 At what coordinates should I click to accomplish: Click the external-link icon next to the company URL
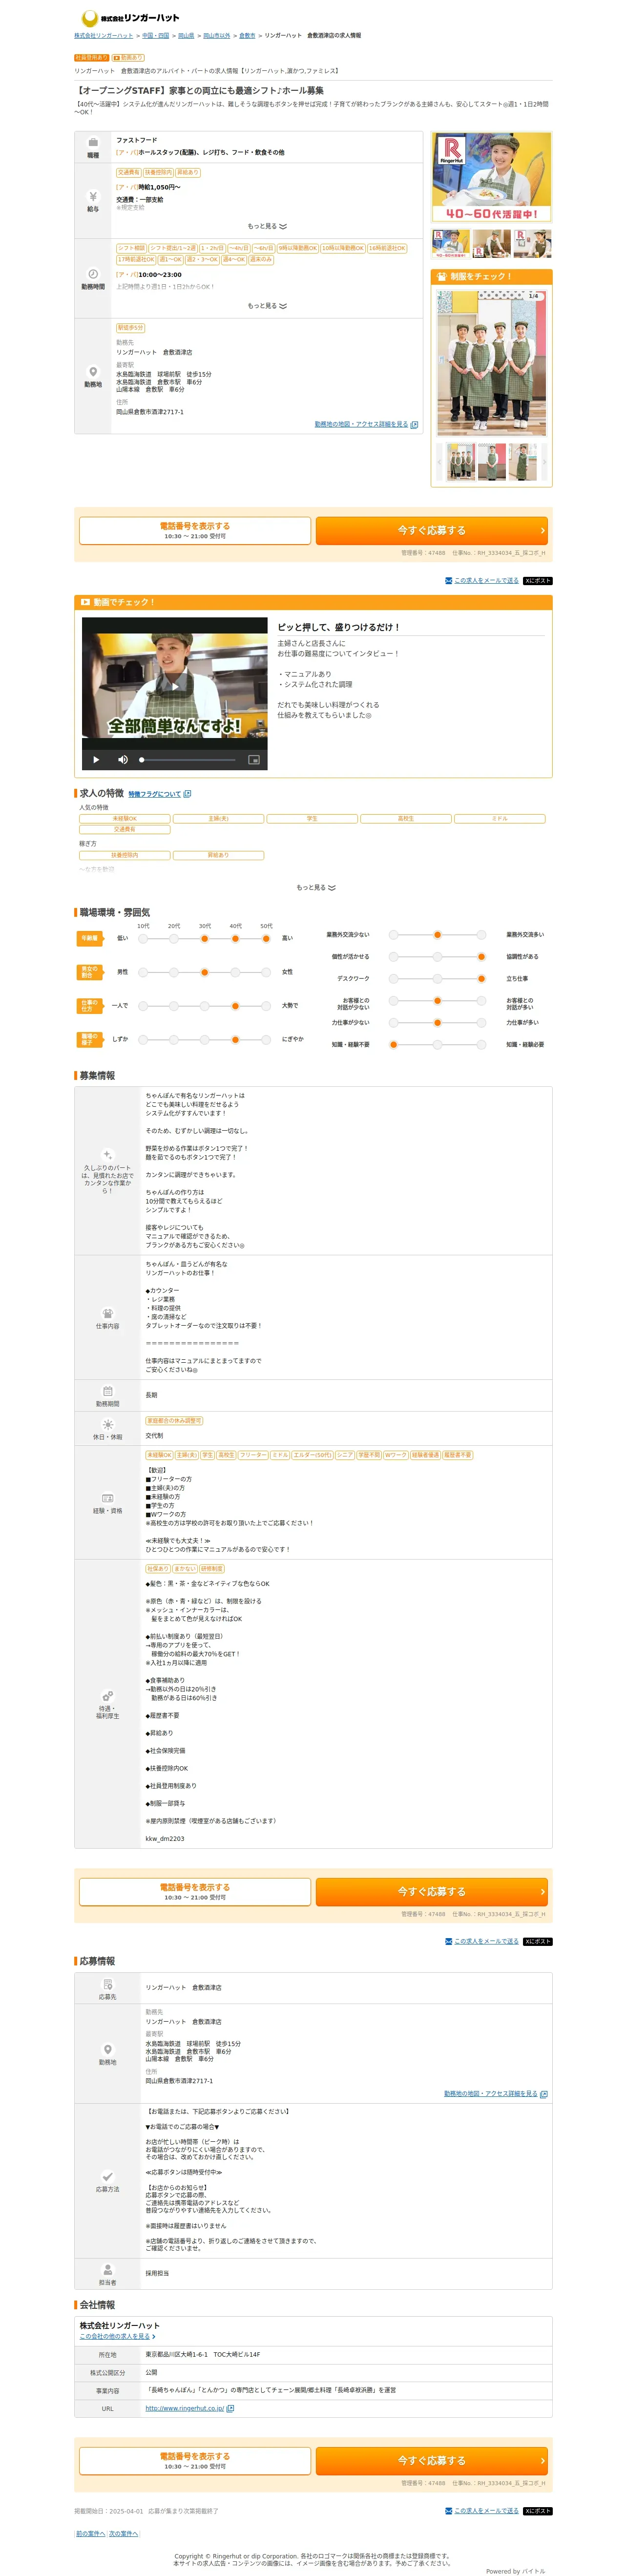pos(230,2409)
